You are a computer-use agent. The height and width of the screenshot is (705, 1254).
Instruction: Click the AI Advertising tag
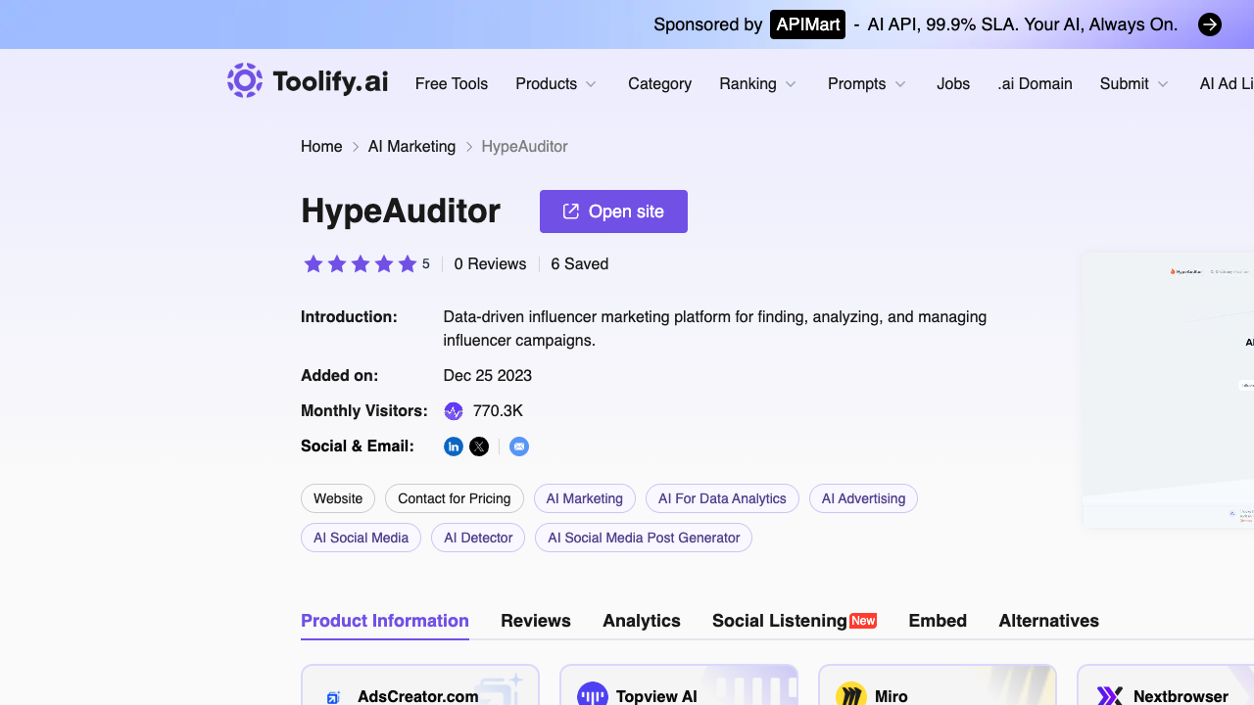coord(863,498)
